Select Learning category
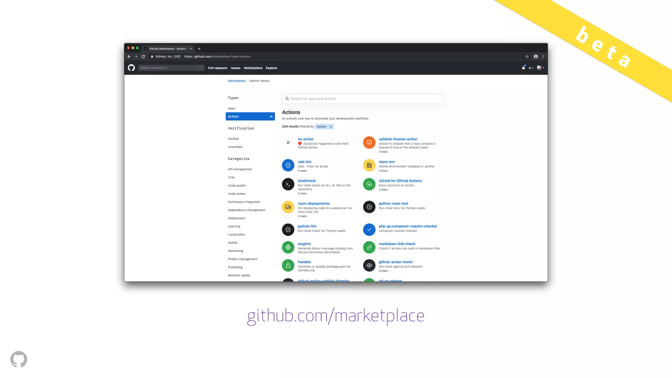The width and height of the screenshot is (672, 378). pos(234,226)
